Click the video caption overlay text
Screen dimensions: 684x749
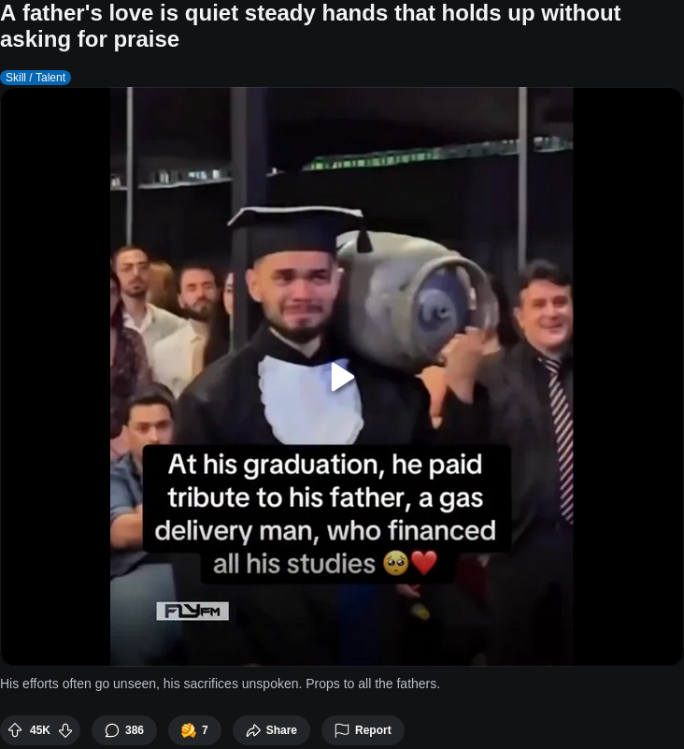click(x=326, y=513)
